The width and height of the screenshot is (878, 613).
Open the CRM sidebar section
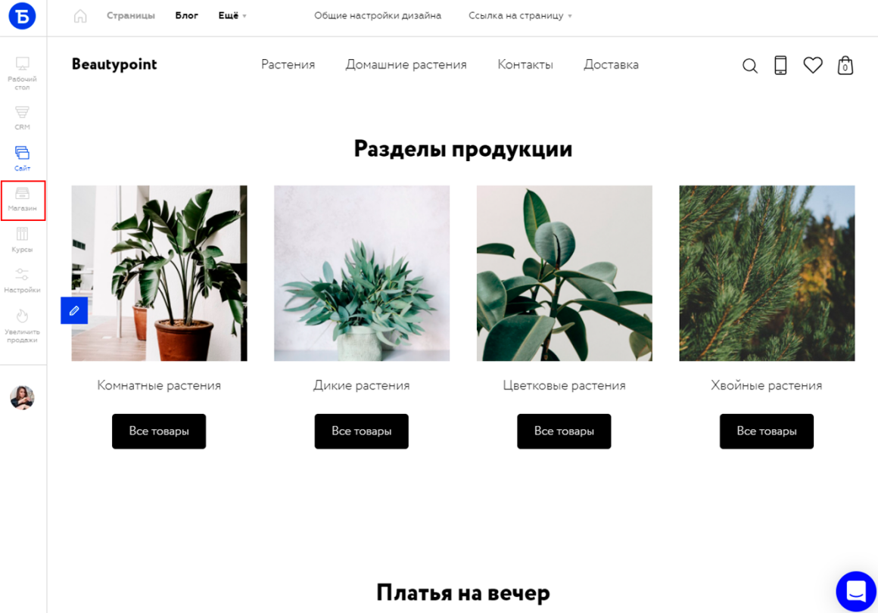[23, 117]
